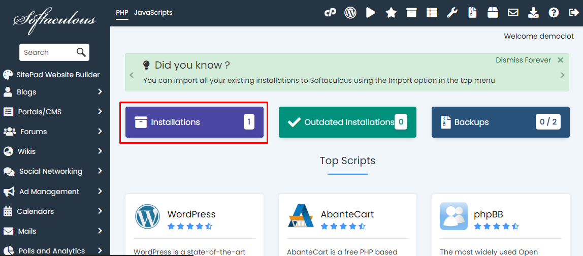This screenshot has width=583, height=256.
Task: Open the AbanteCart script title
Action: click(347, 214)
